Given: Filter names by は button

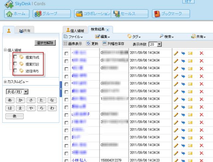Looking at the screenshot, I should point(10,108).
